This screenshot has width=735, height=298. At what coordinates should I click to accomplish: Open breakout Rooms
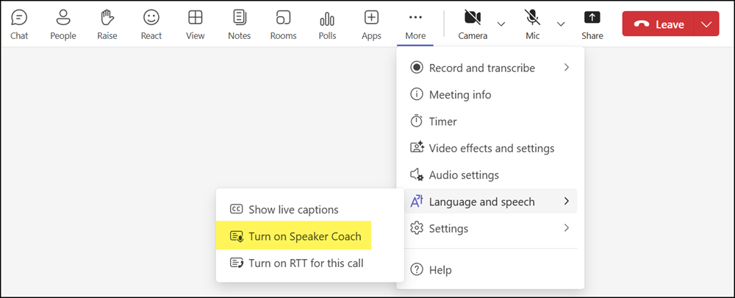284,25
